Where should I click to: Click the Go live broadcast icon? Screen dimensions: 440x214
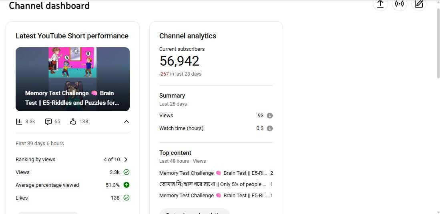(x=399, y=4)
